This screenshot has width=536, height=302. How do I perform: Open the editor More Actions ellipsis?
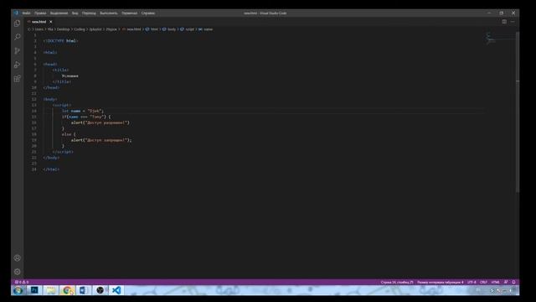point(513,22)
